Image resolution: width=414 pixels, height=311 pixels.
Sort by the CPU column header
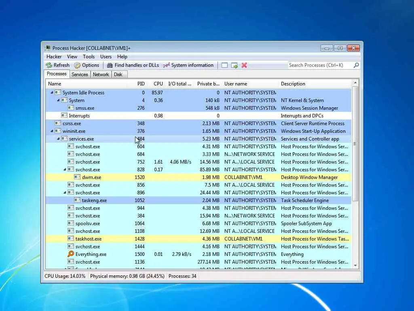pyautogui.click(x=156, y=84)
